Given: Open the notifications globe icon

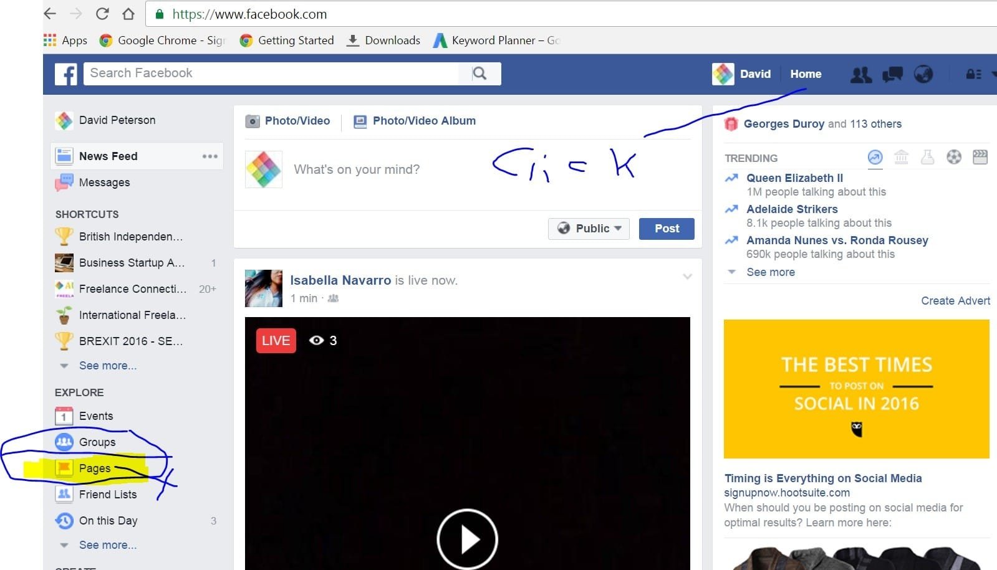Looking at the screenshot, I should coord(923,74).
